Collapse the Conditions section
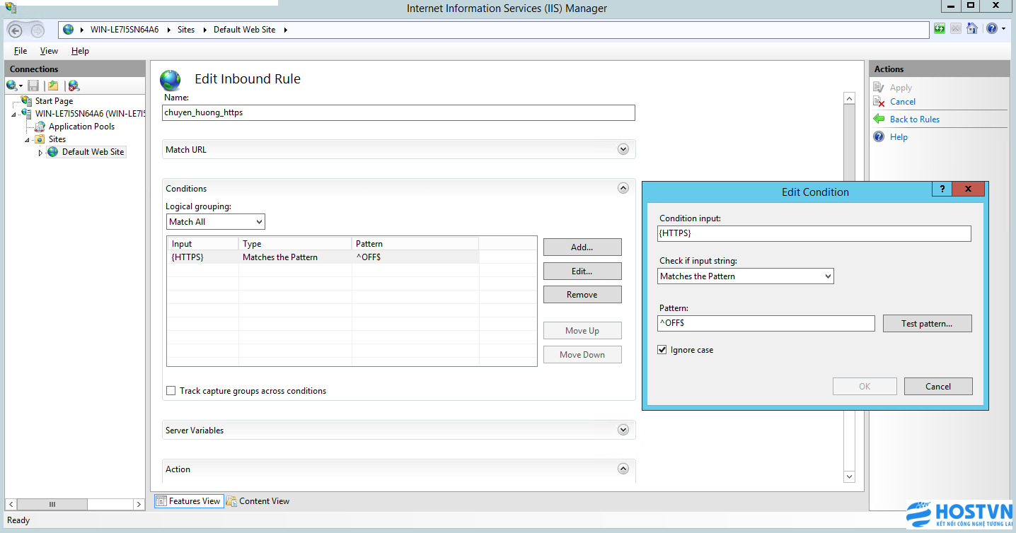 click(x=623, y=188)
